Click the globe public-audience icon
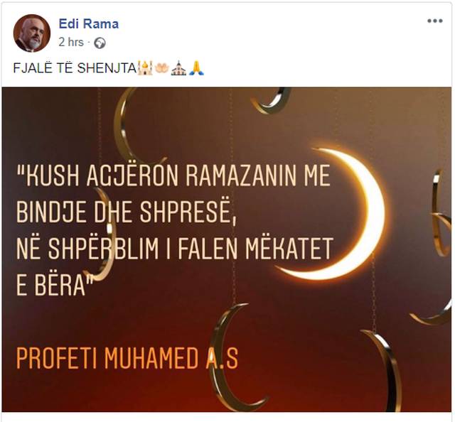 pyautogui.click(x=100, y=43)
